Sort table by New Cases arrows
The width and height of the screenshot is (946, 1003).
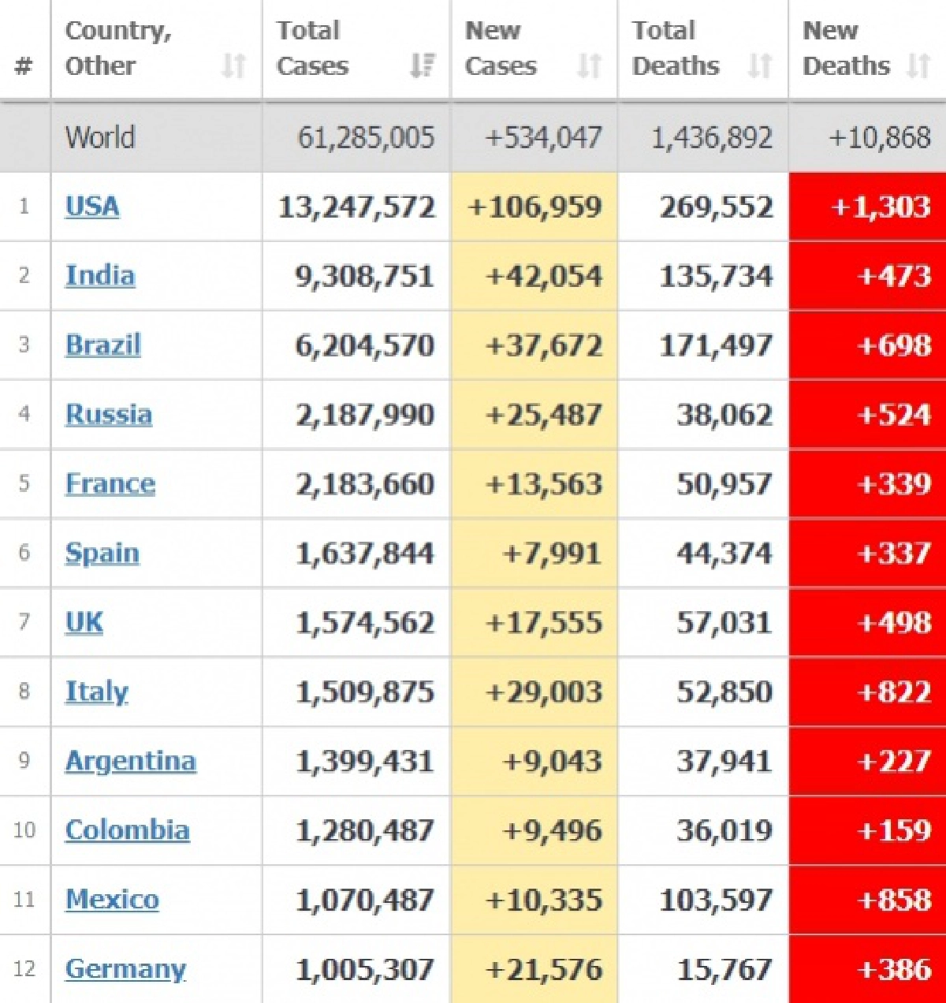point(589,65)
